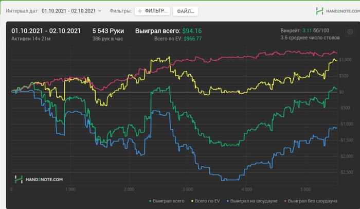Click the 4 000 x-axis label
Screen dimensions: 360x209
pos(246,189)
